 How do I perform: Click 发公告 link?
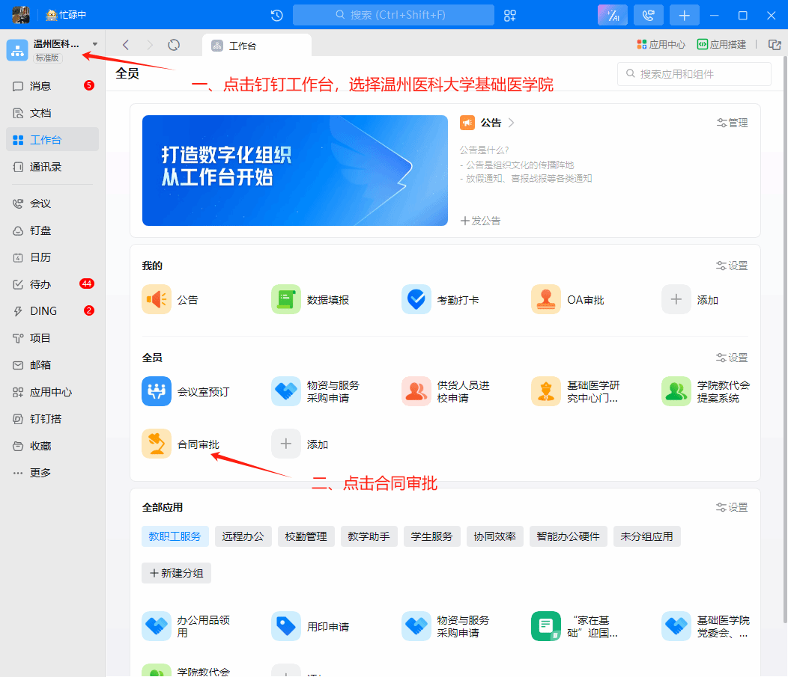point(480,221)
